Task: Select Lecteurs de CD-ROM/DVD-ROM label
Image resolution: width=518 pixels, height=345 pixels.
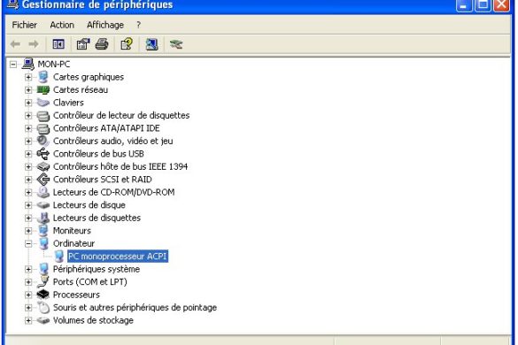Action: click(114, 192)
